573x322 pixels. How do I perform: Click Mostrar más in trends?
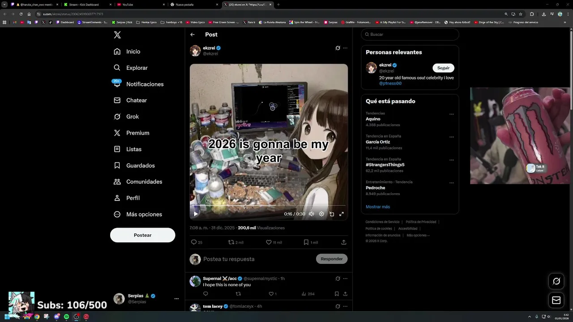(x=378, y=207)
